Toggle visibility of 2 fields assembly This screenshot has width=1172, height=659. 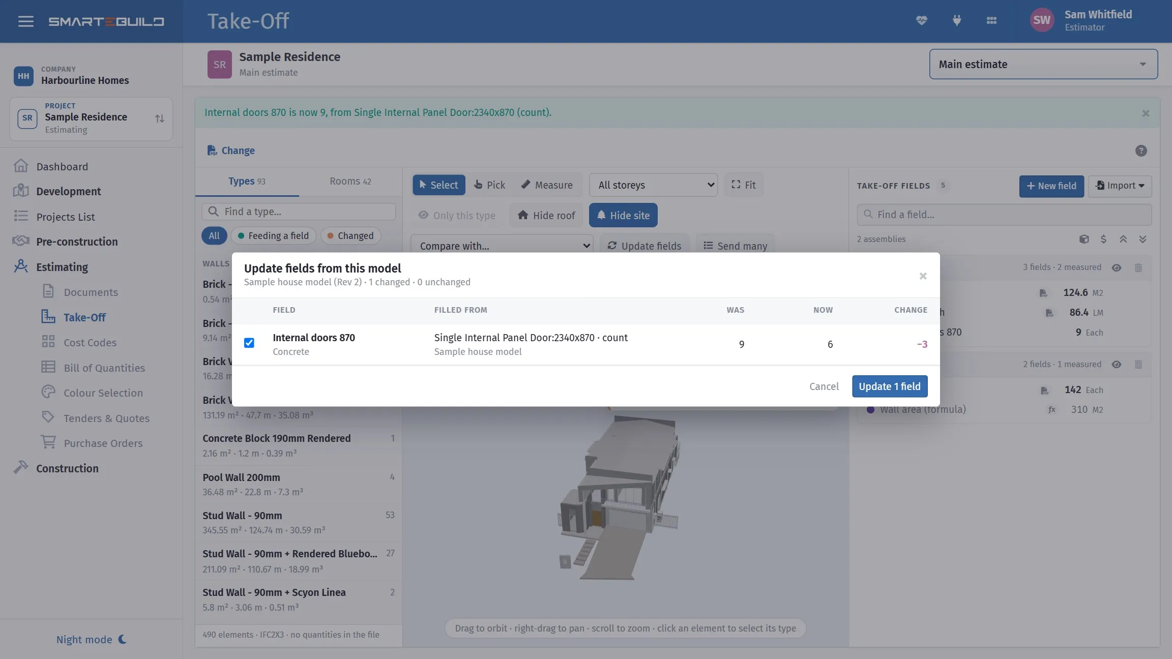coord(1117,364)
